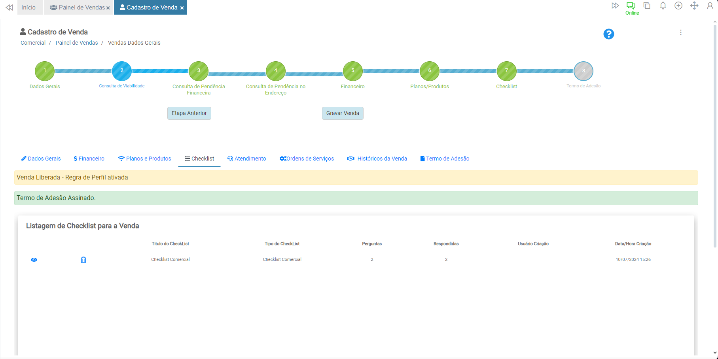Close the Painel de Vendas tab

tap(108, 8)
